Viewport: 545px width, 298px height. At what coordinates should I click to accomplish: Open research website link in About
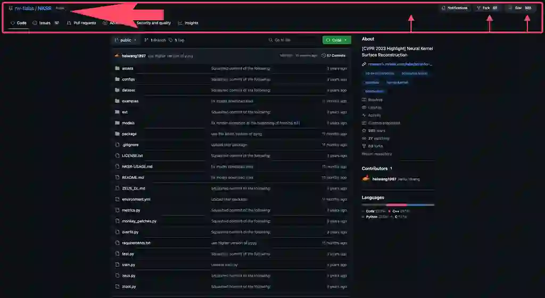(x=400, y=64)
